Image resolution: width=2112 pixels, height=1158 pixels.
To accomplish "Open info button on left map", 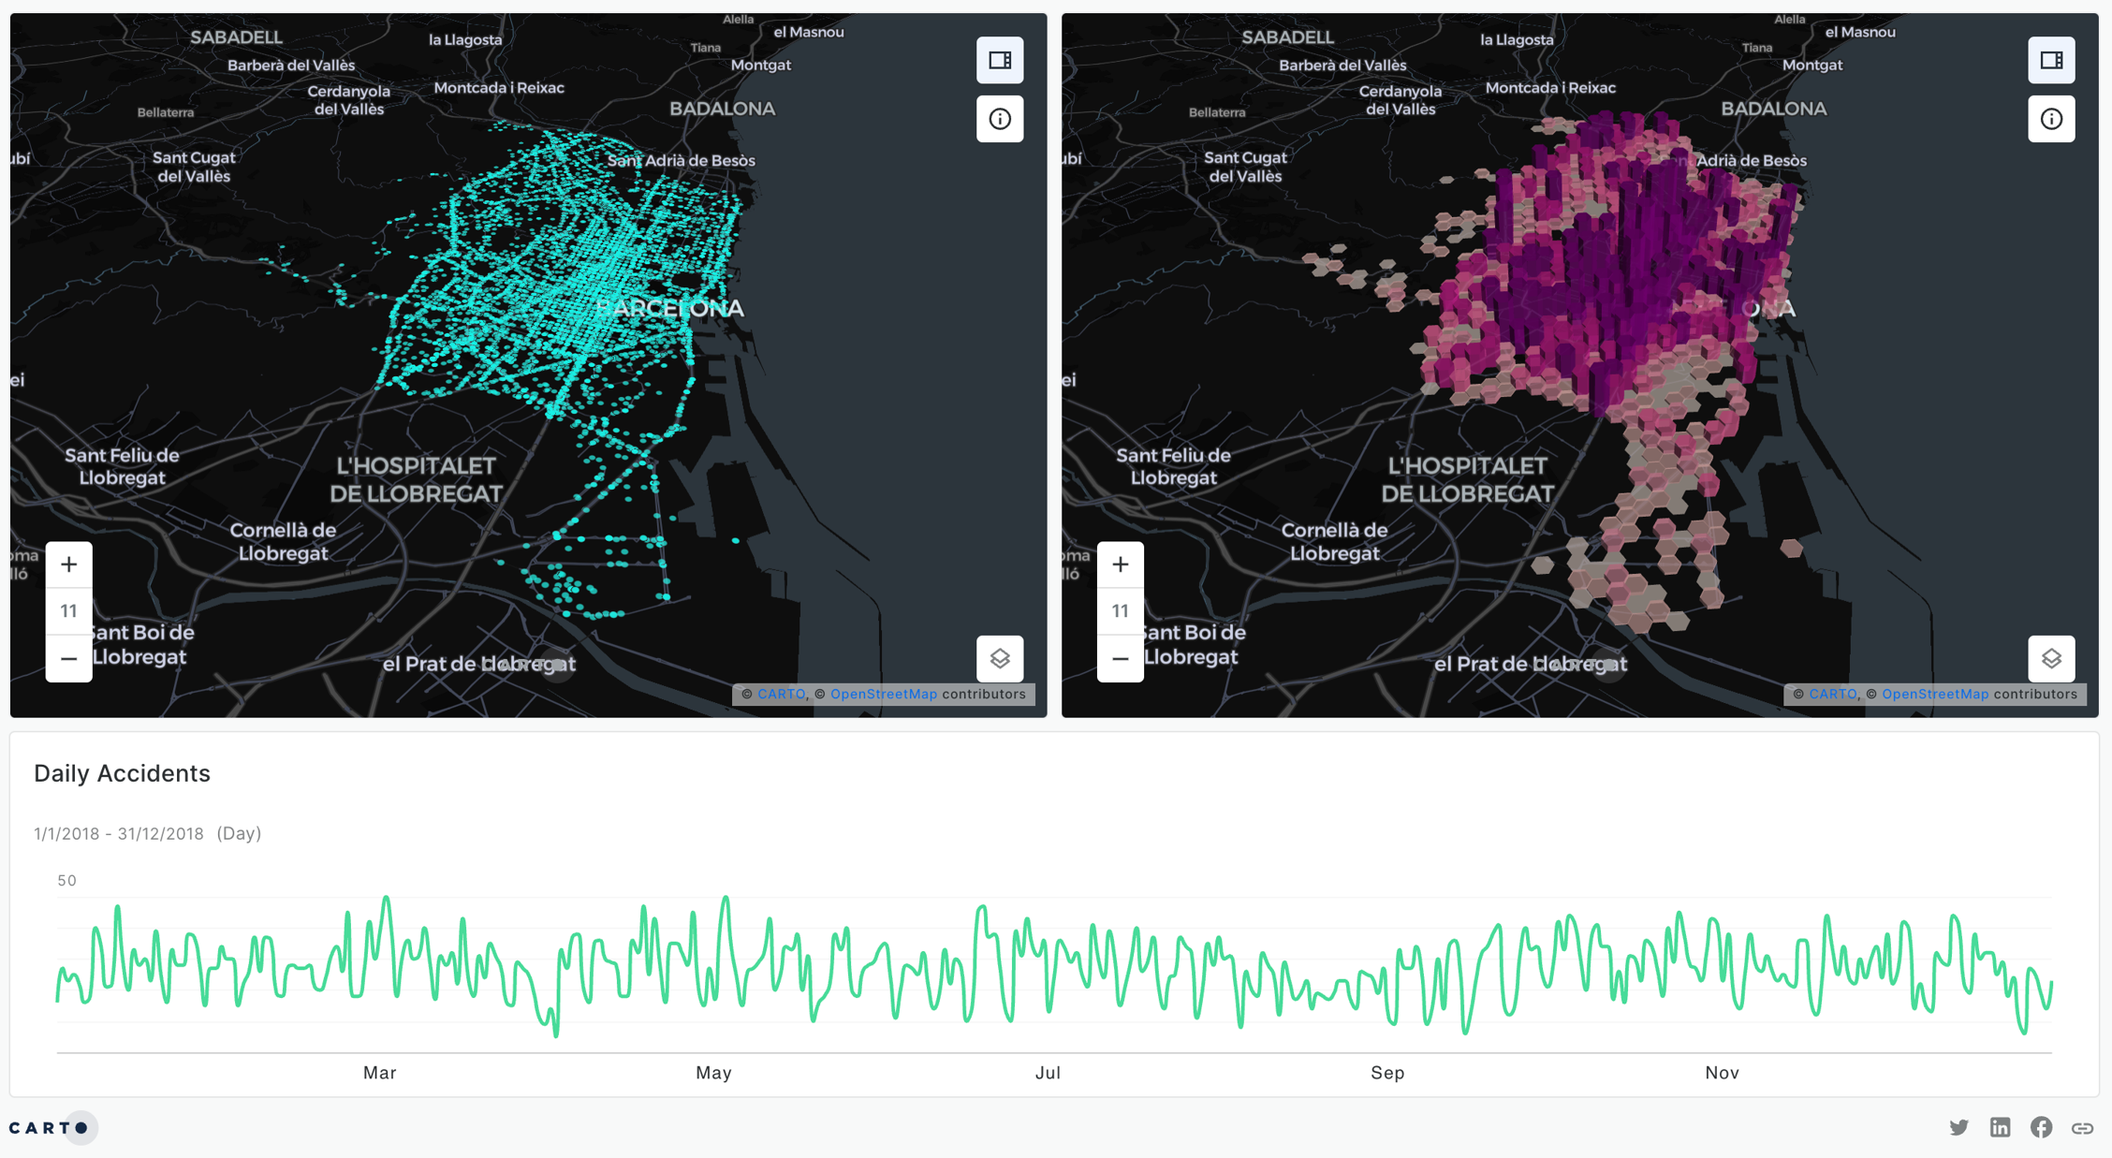I will point(999,119).
